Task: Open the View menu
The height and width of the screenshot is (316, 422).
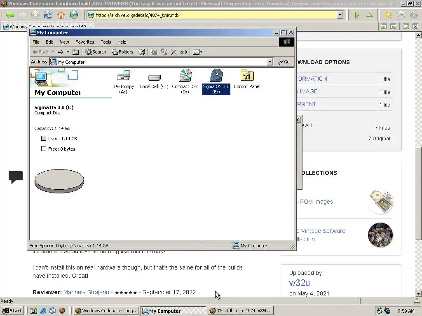Action: click(x=64, y=42)
